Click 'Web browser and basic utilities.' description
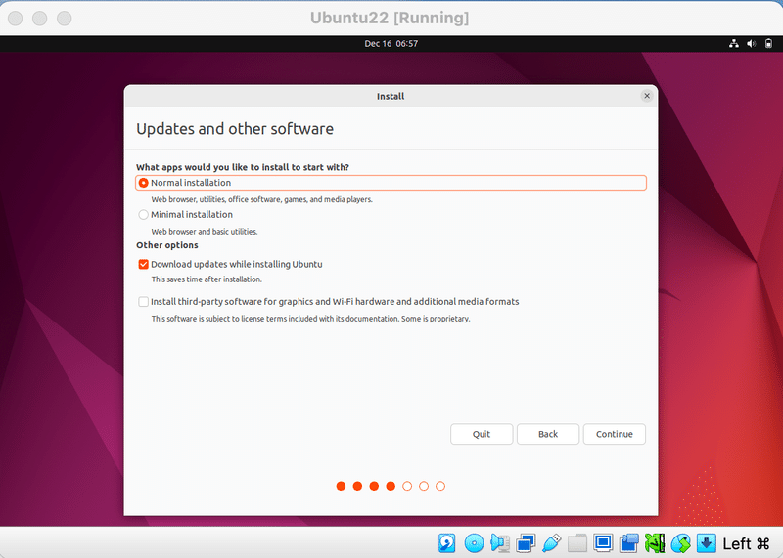The width and height of the screenshot is (783, 558). (x=205, y=232)
